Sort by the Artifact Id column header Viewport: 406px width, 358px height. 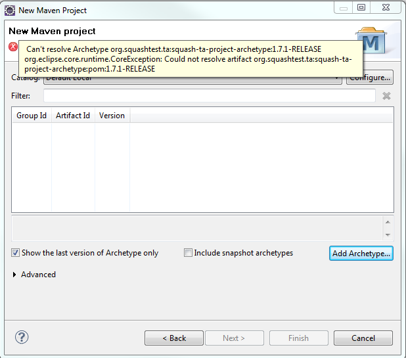[73, 116]
